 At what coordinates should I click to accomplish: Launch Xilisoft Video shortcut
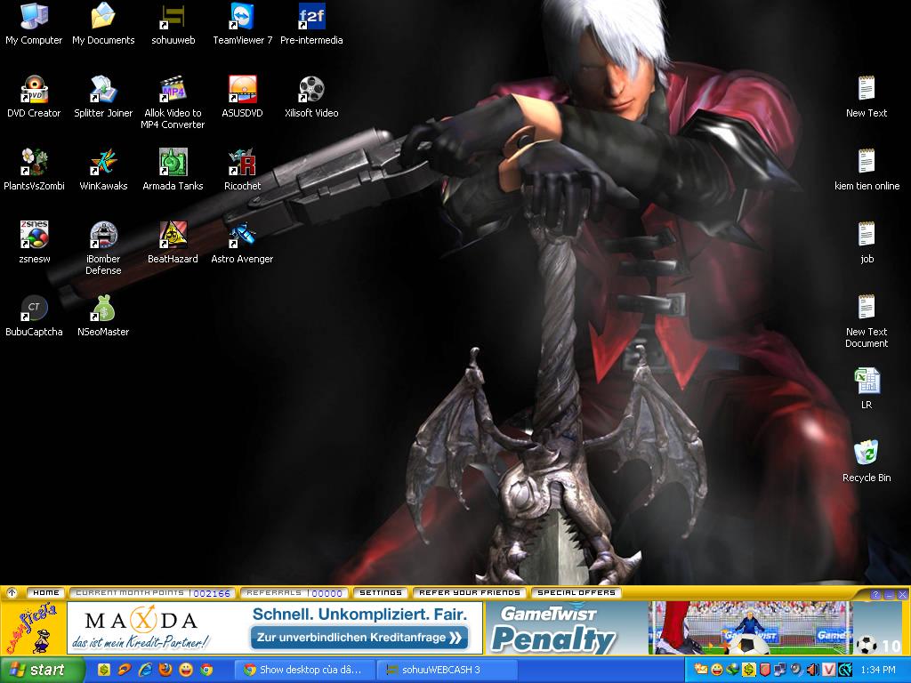(311, 96)
